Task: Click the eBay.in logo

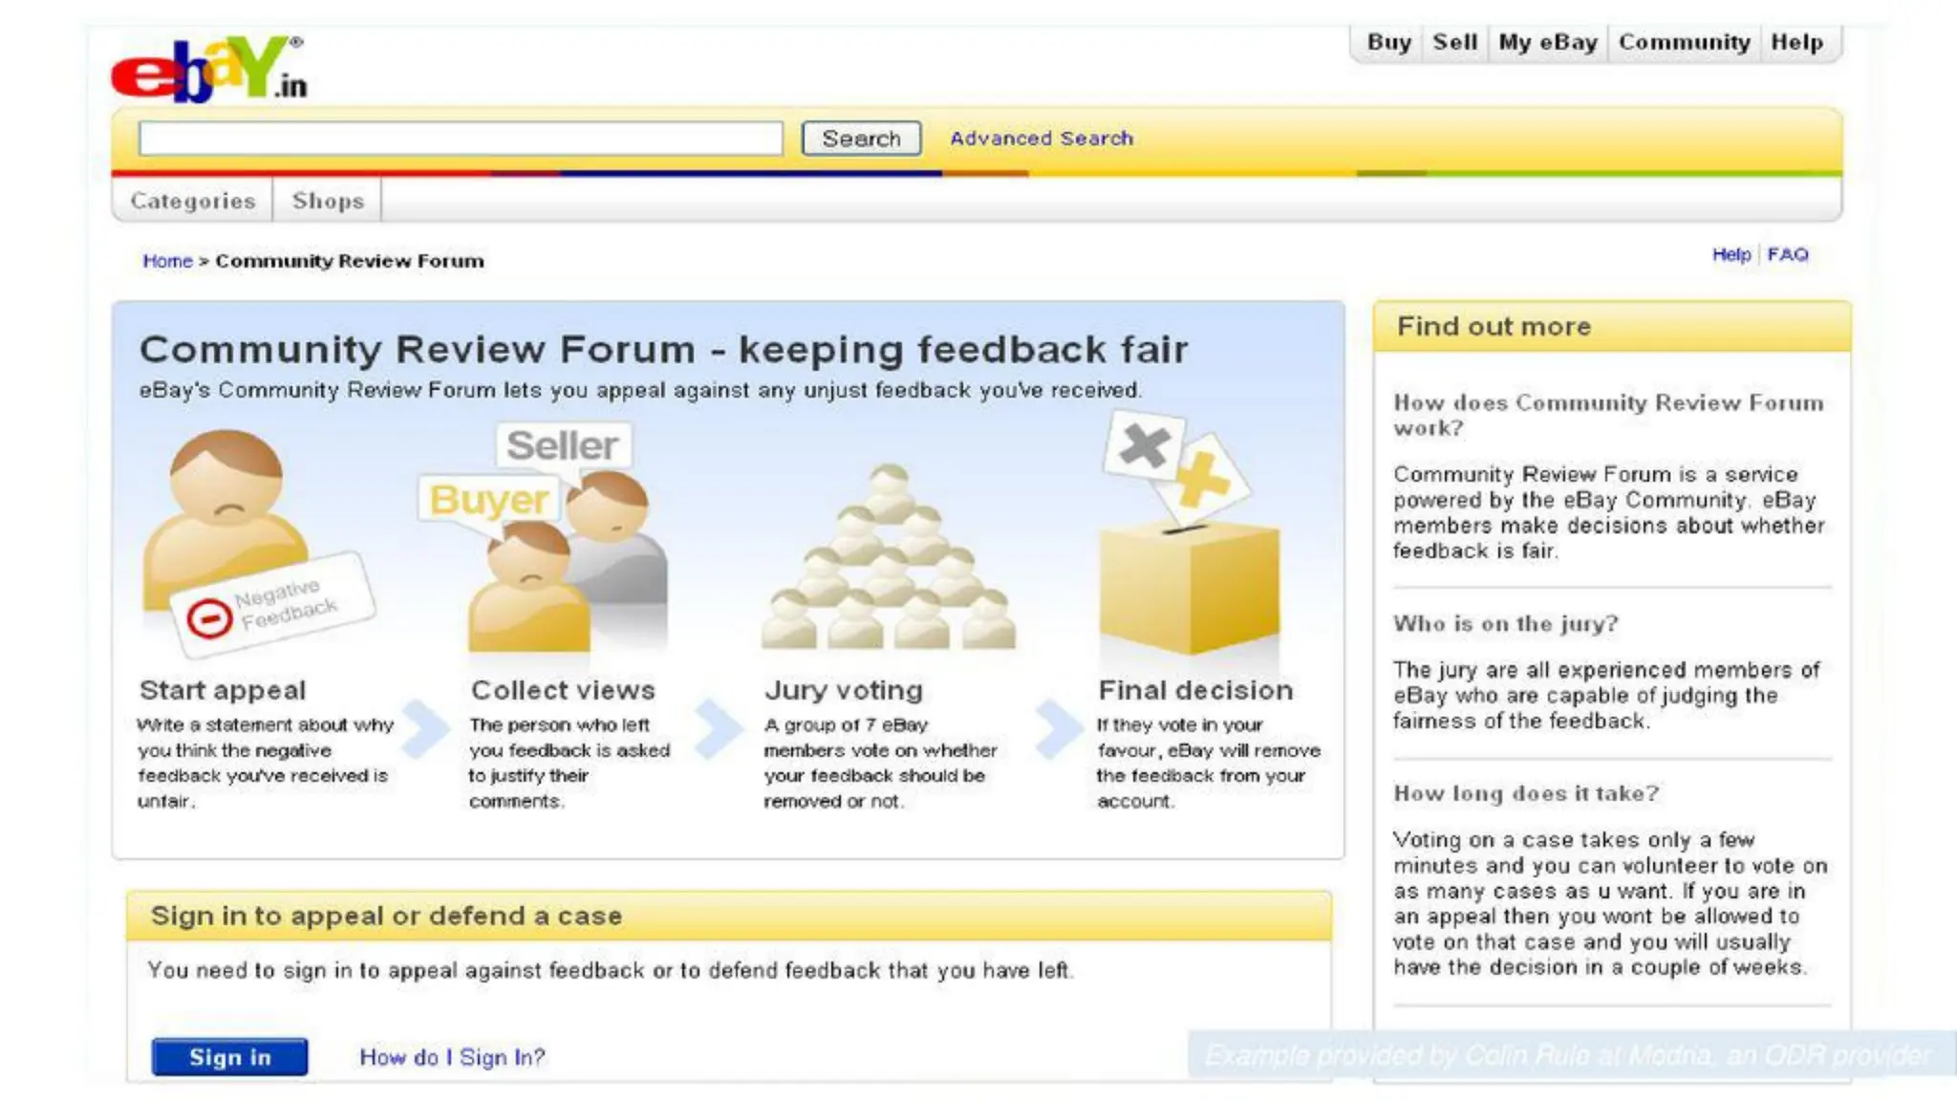Action: click(208, 69)
